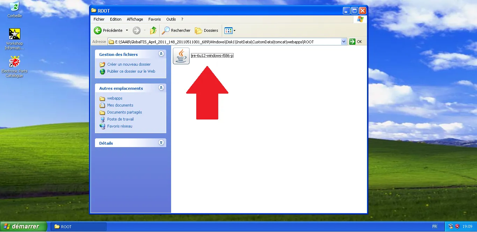Open the Dossiers folders pane
This screenshot has height=232, width=477.
click(207, 30)
